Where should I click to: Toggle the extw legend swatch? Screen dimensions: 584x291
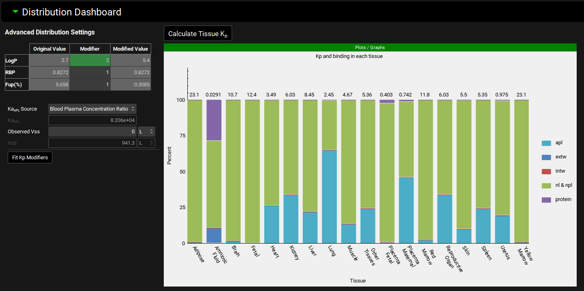(546, 157)
